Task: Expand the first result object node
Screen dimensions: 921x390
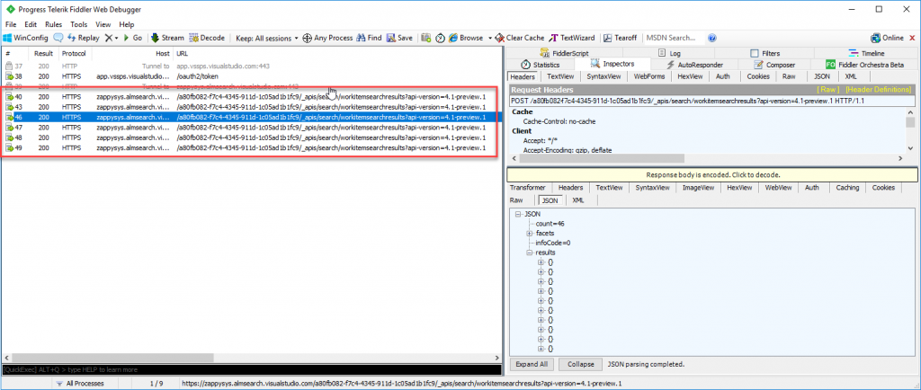Action: pyautogui.click(x=541, y=262)
